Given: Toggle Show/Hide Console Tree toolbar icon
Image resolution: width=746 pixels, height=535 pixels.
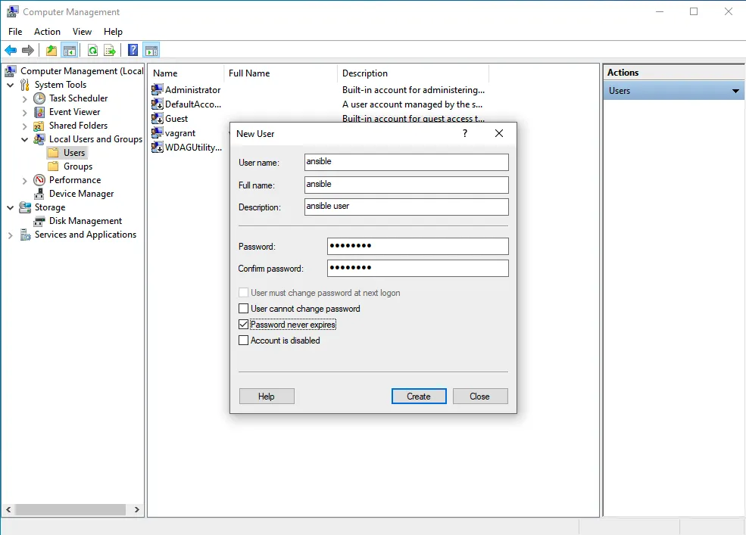Looking at the screenshot, I should click(x=70, y=50).
